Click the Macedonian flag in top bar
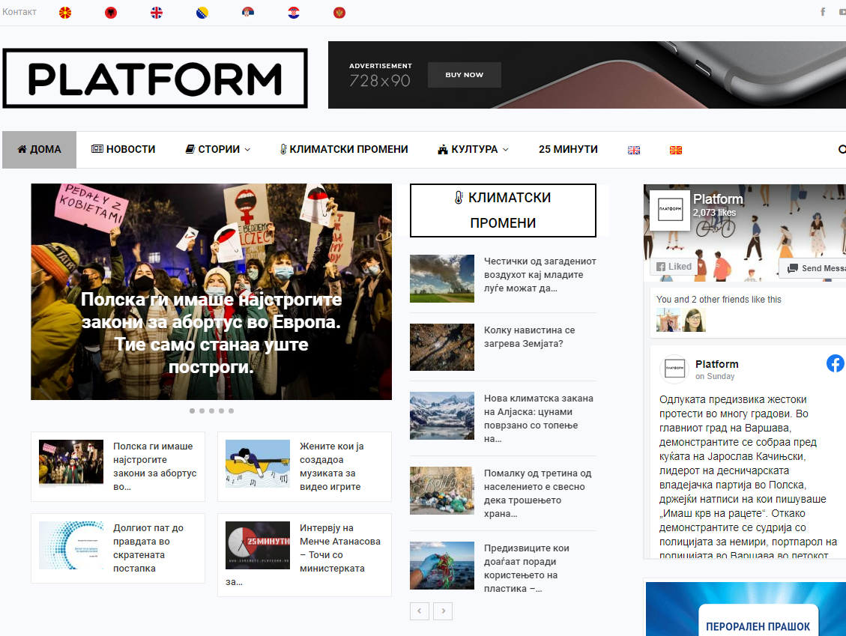 (x=65, y=13)
